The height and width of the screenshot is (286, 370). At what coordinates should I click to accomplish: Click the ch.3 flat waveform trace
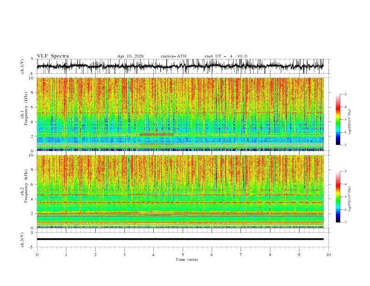pyautogui.click(x=180, y=239)
